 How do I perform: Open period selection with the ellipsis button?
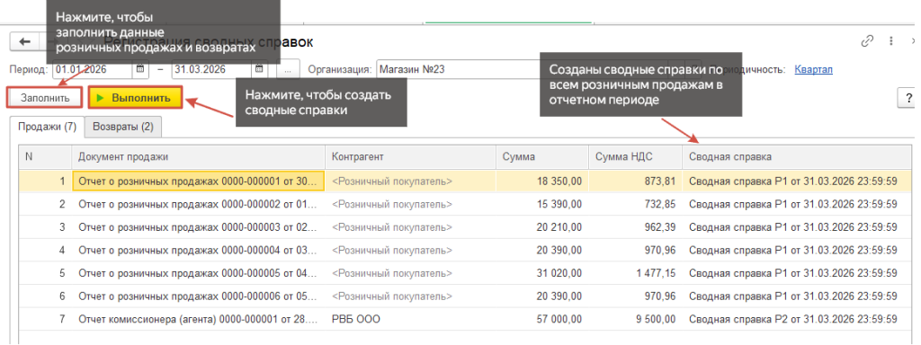pyautogui.click(x=288, y=69)
